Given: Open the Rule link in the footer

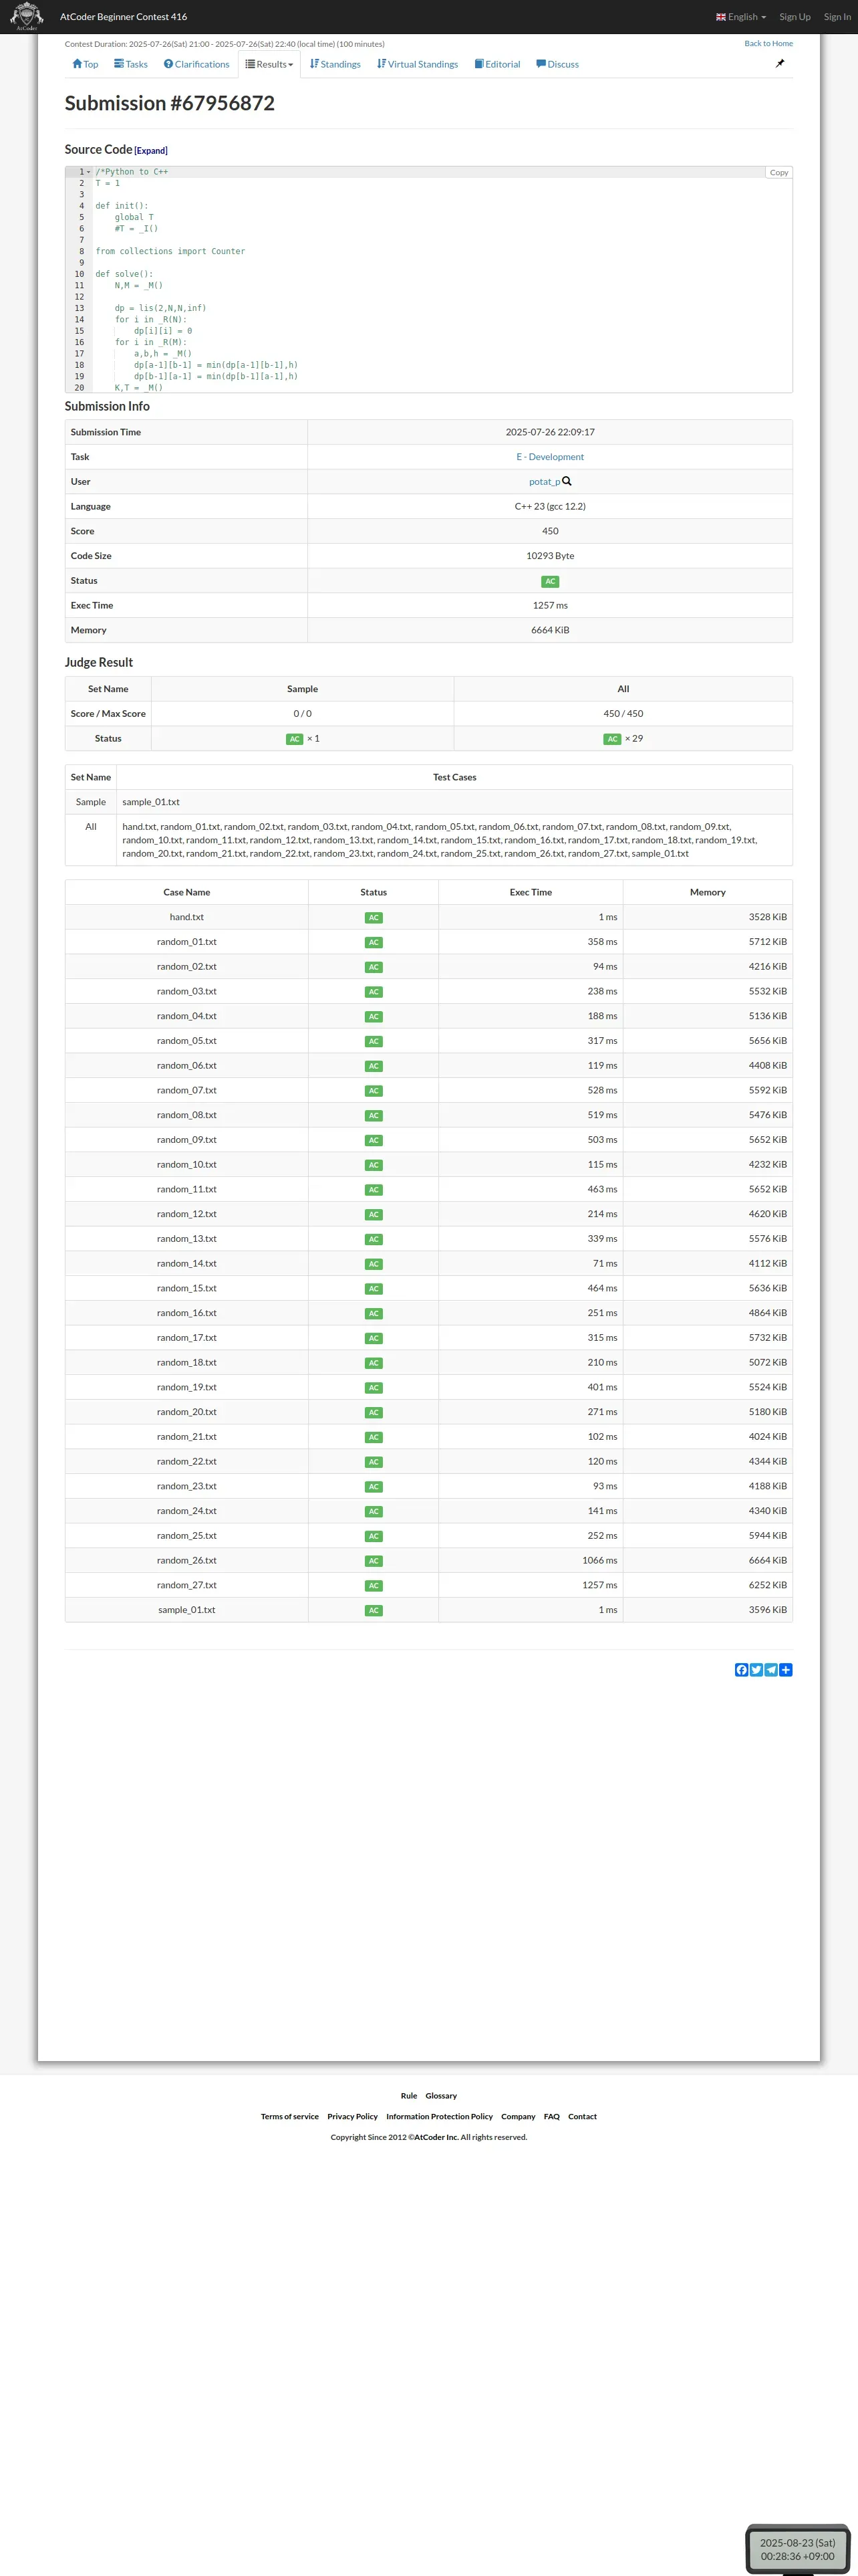Looking at the screenshot, I should (x=408, y=2096).
